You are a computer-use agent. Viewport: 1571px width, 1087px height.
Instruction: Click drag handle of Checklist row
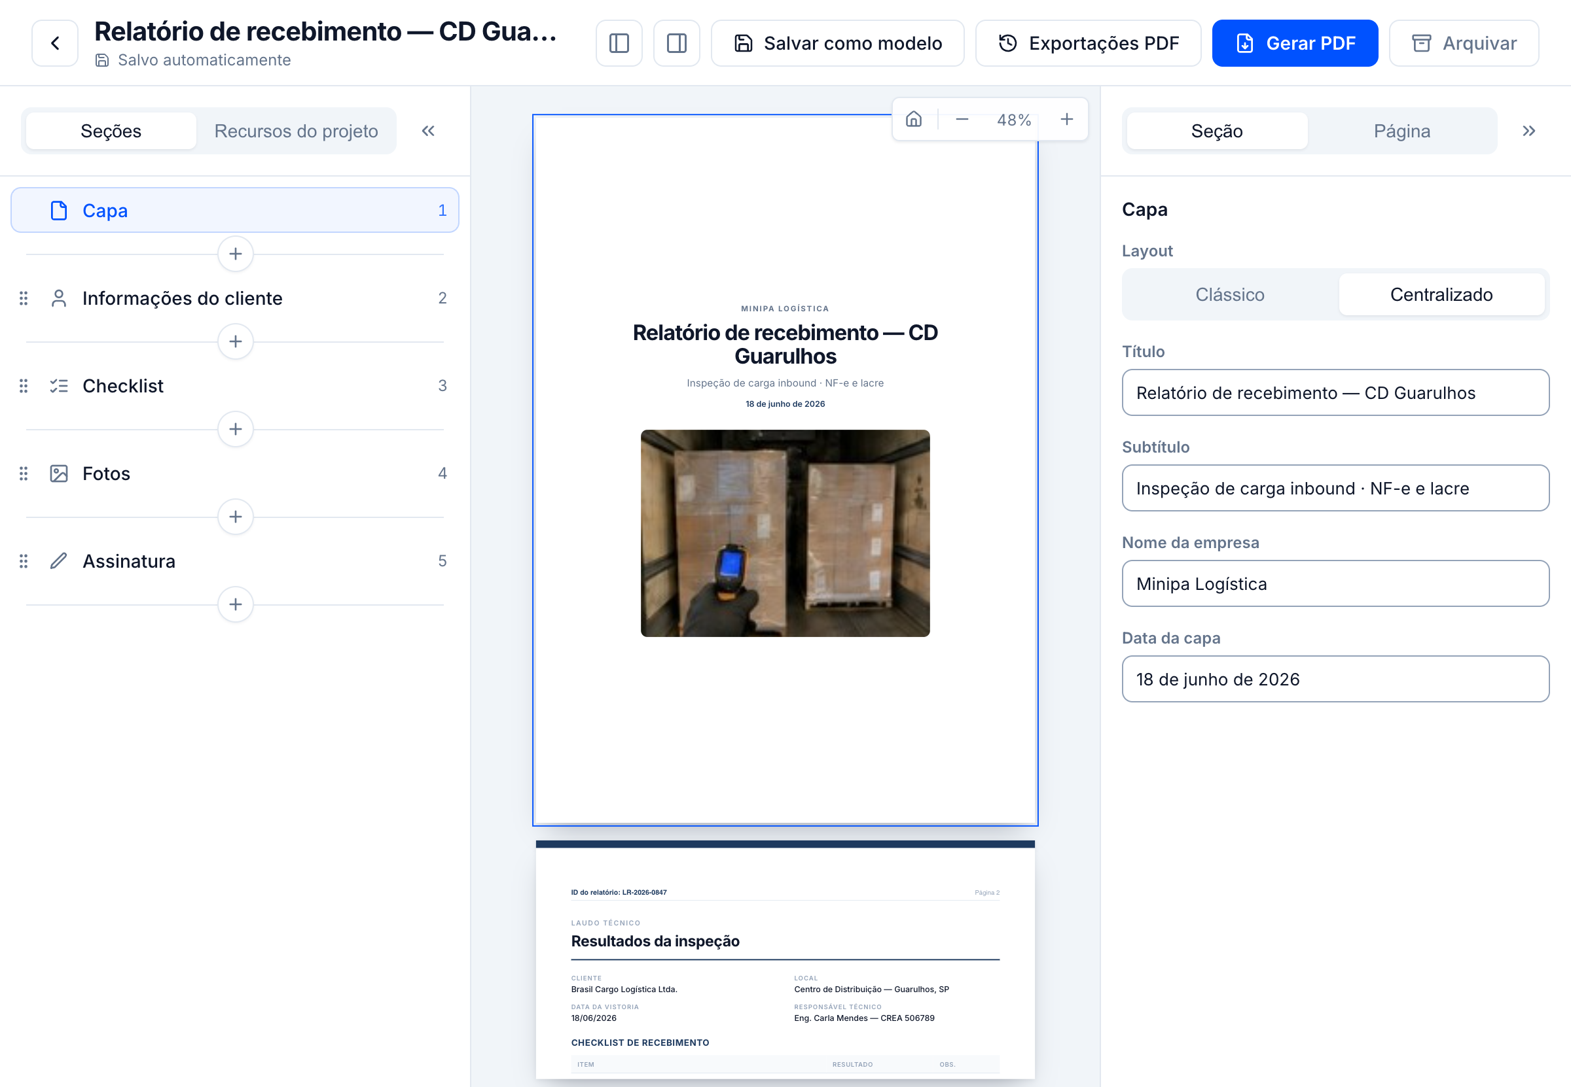tap(23, 385)
